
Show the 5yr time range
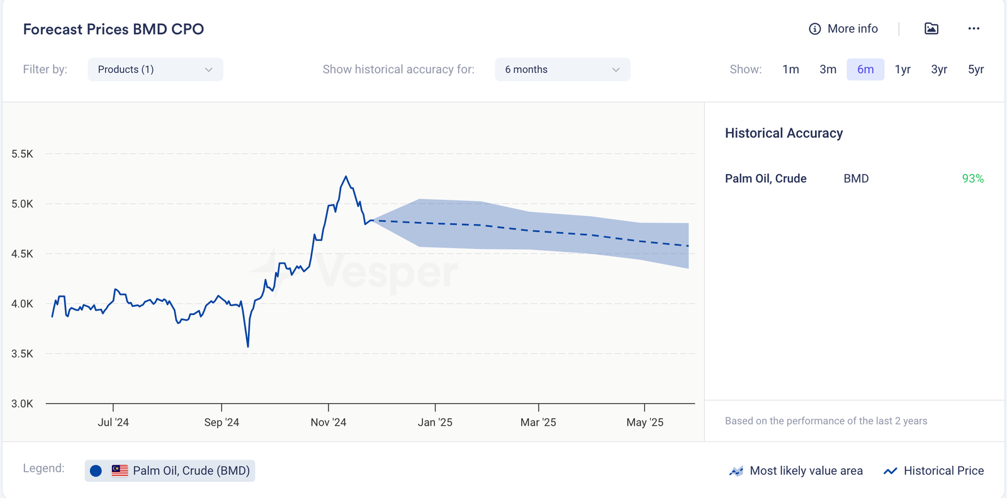976,69
